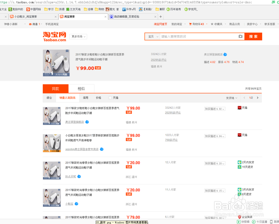Go to the next results page arrow

[258, 98]
